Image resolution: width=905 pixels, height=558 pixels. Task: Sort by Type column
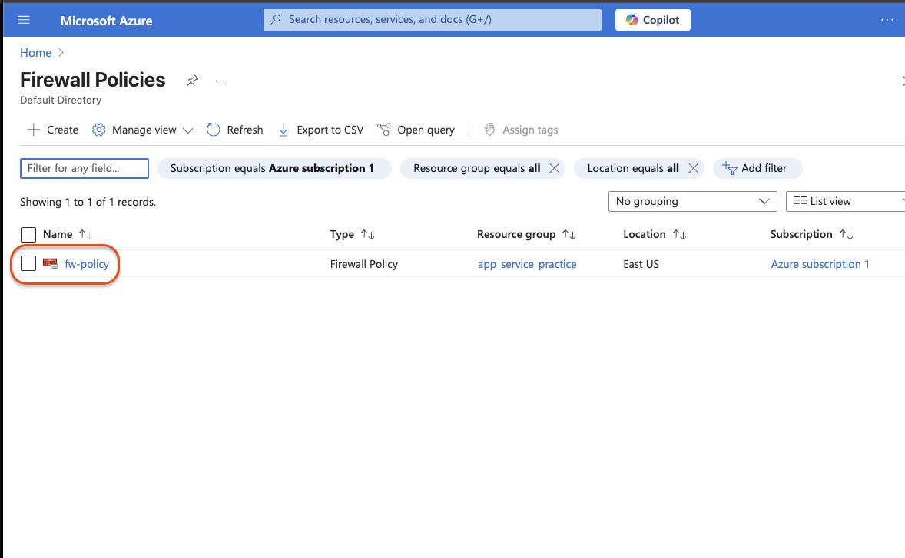click(x=352, y=234)
